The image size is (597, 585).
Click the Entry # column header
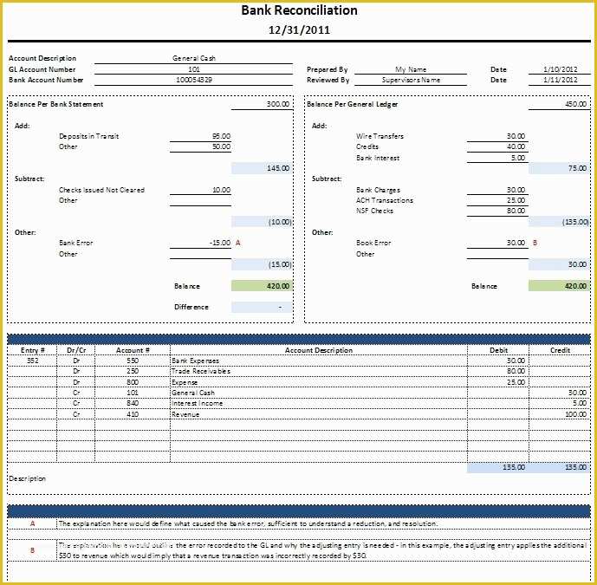tap(33, 350)
